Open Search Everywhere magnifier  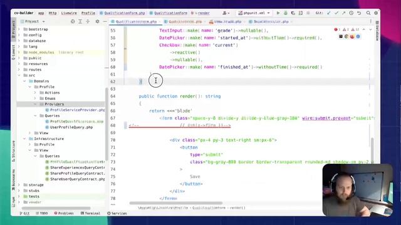(x=368, y=13)
